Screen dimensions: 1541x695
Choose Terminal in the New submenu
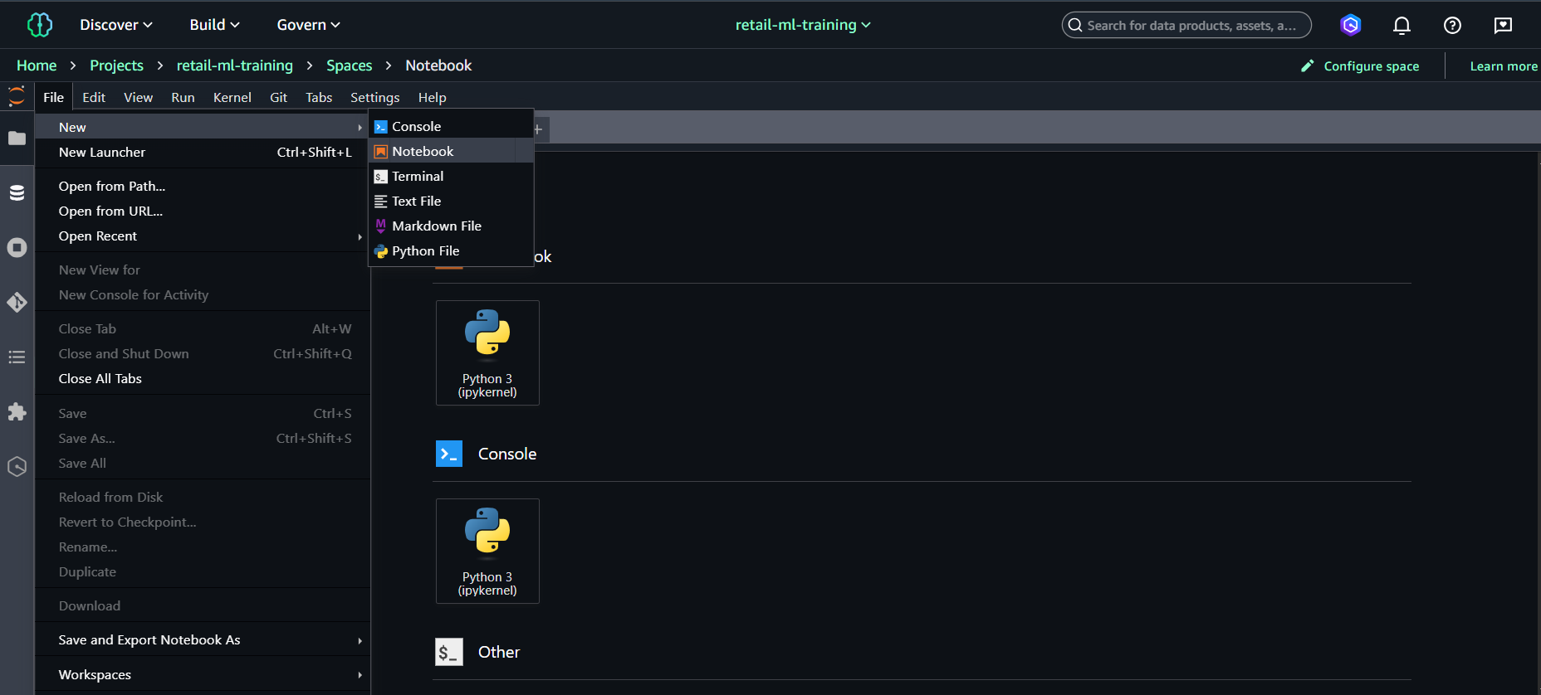coord(418,177)
